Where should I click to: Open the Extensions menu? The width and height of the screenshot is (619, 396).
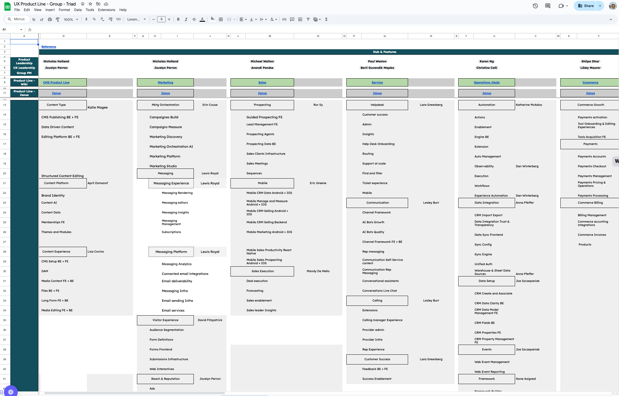coord(106,10)
